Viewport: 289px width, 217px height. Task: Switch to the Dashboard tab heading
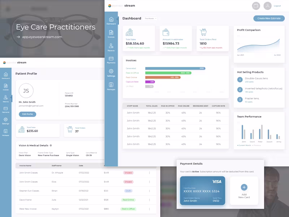pos(131,18)
